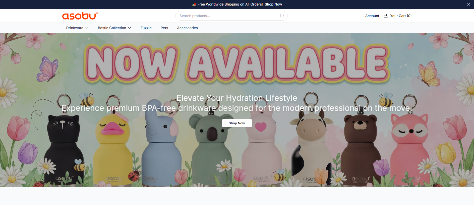Viewport: 474px width, 205px height.
Task: Expand the Drinkware dropdown chevron
Action: pyautogui.click(x=87, y=28)
